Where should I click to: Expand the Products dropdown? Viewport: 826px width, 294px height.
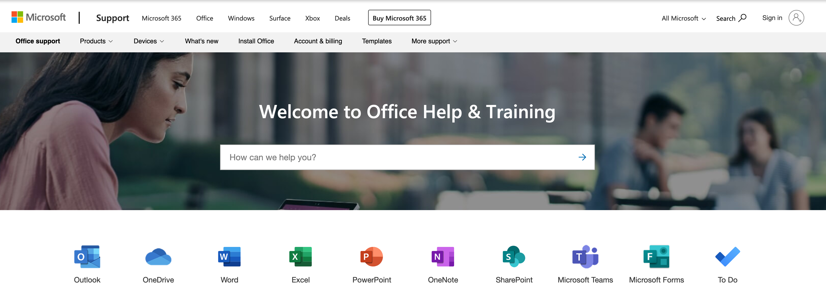click(96, 41)
